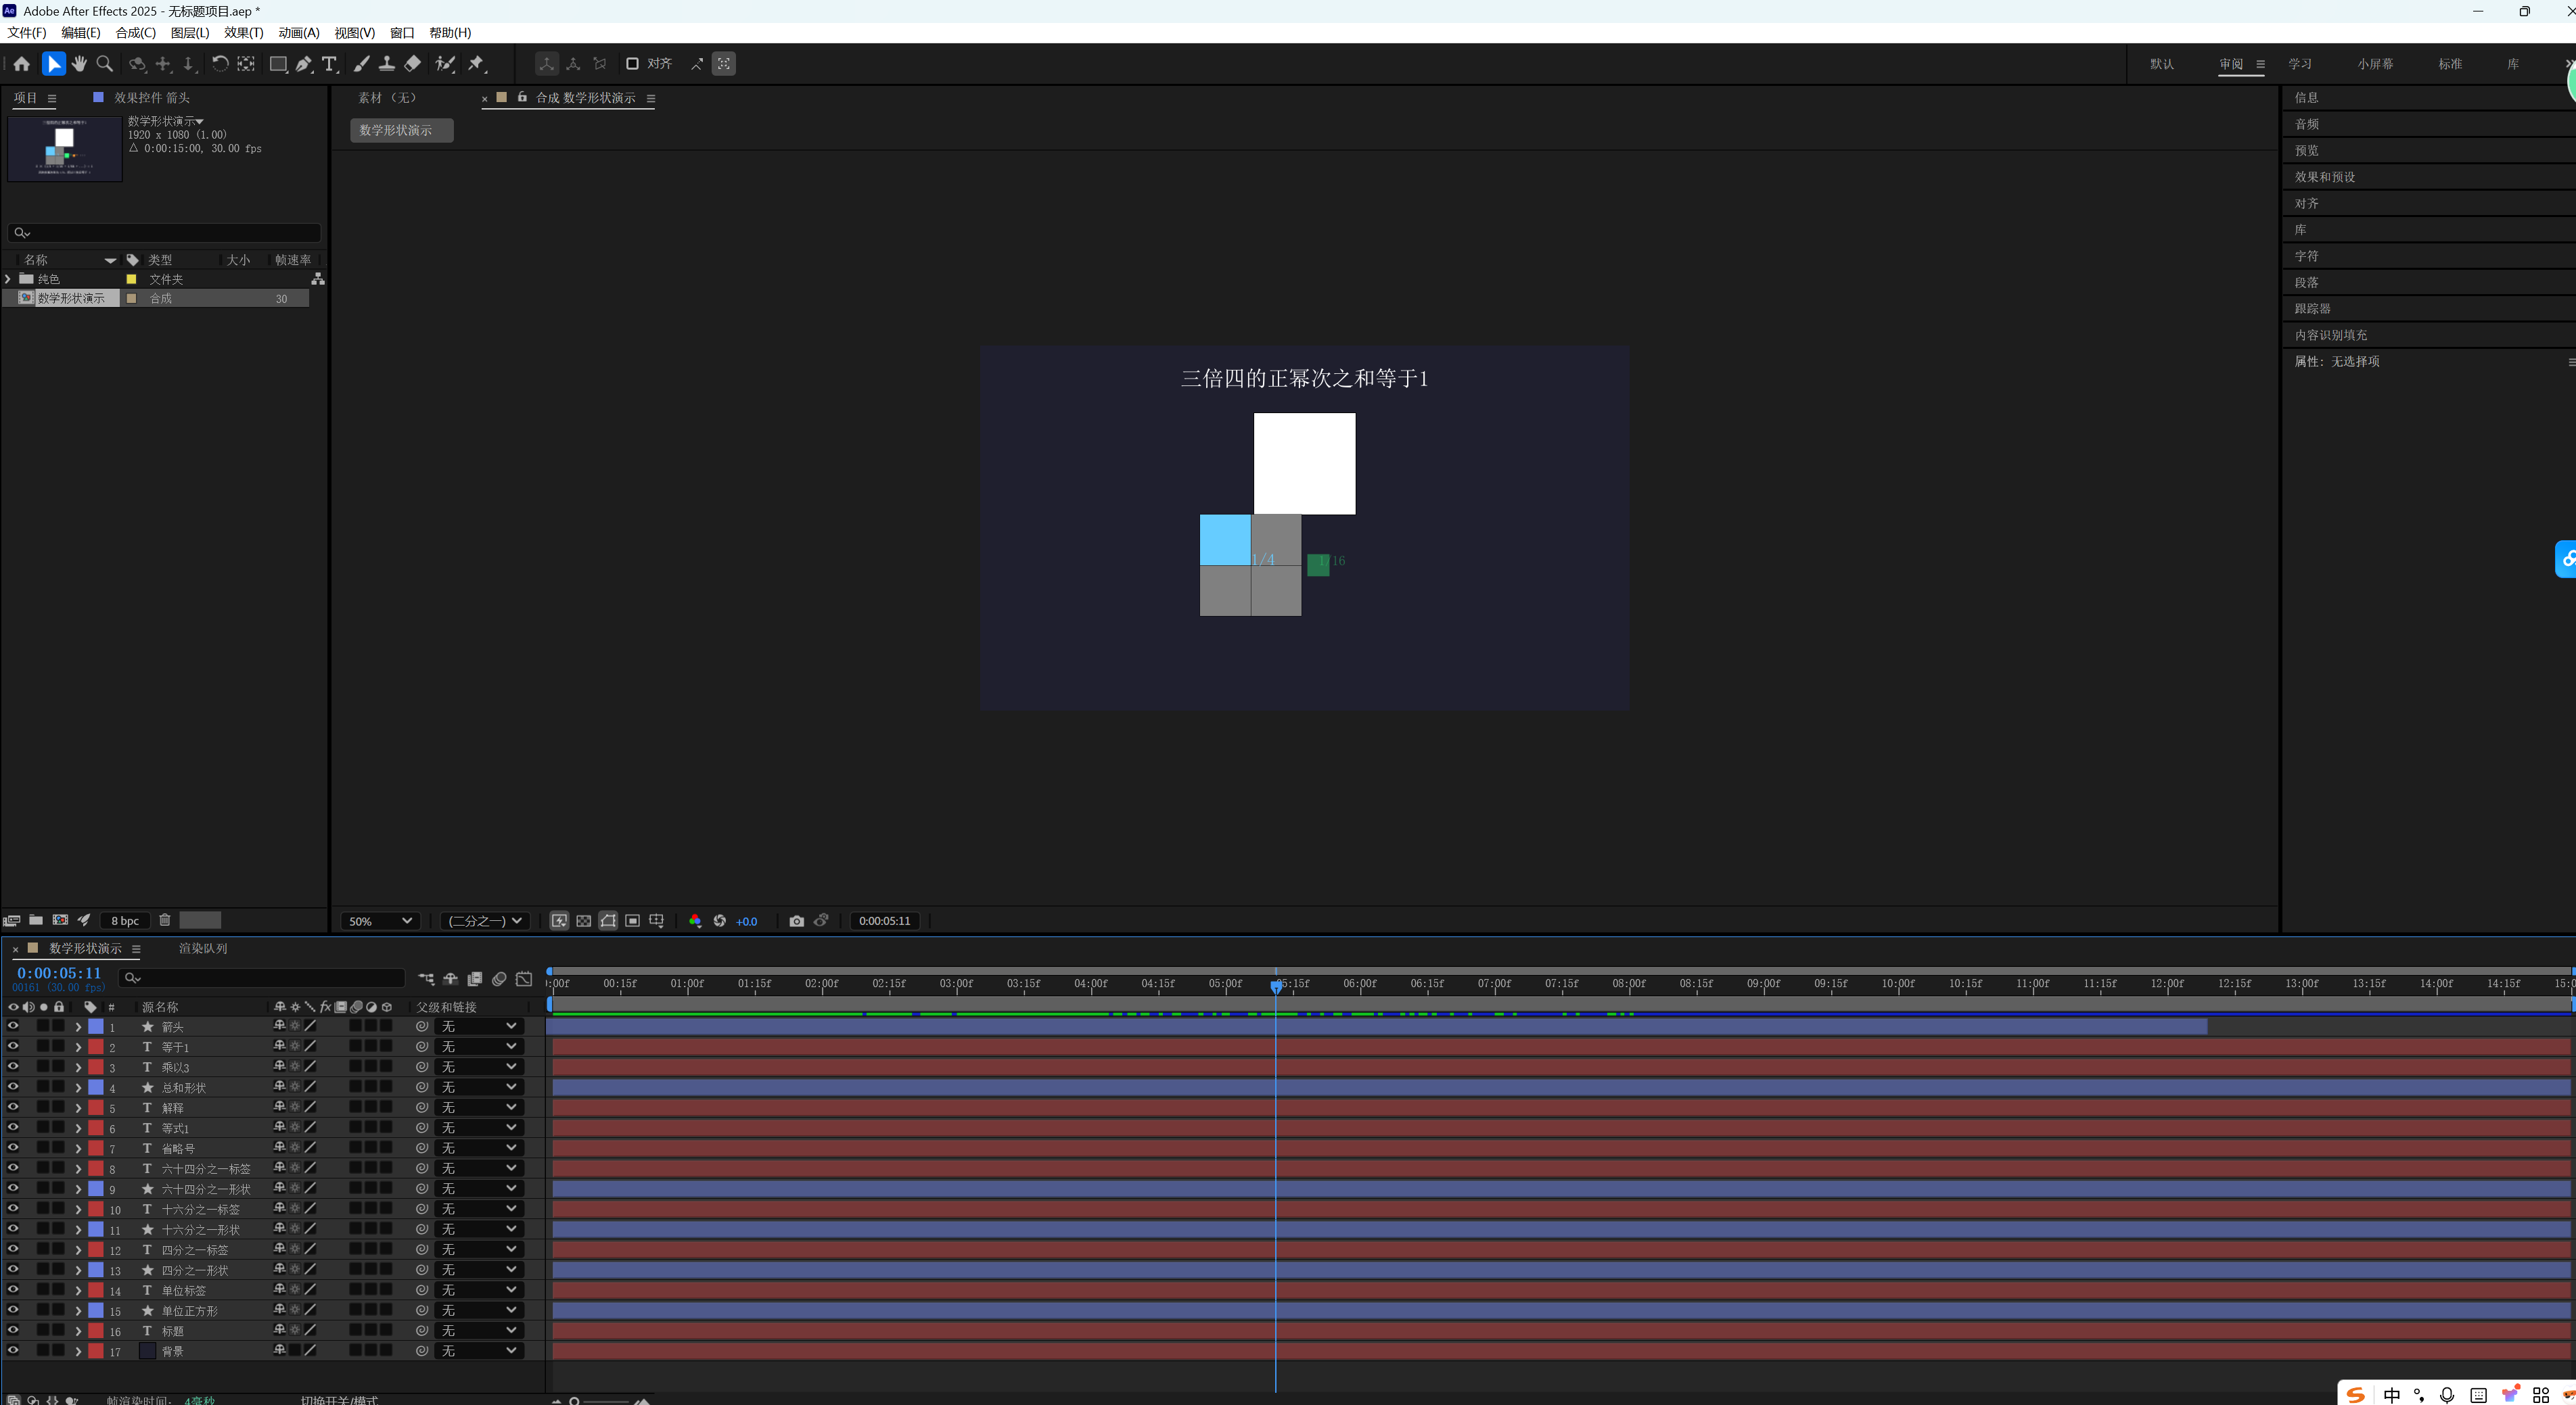Open the 二分之一 resolution dropdown
This screenshot has width=2576, height=1405.
(485, 922)
